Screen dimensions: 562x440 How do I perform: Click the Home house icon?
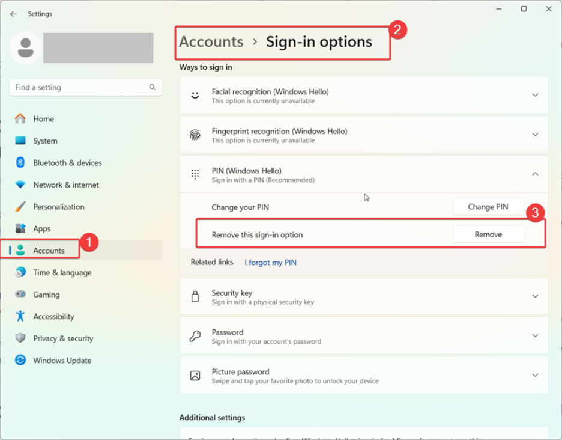[x=20, y=118]
